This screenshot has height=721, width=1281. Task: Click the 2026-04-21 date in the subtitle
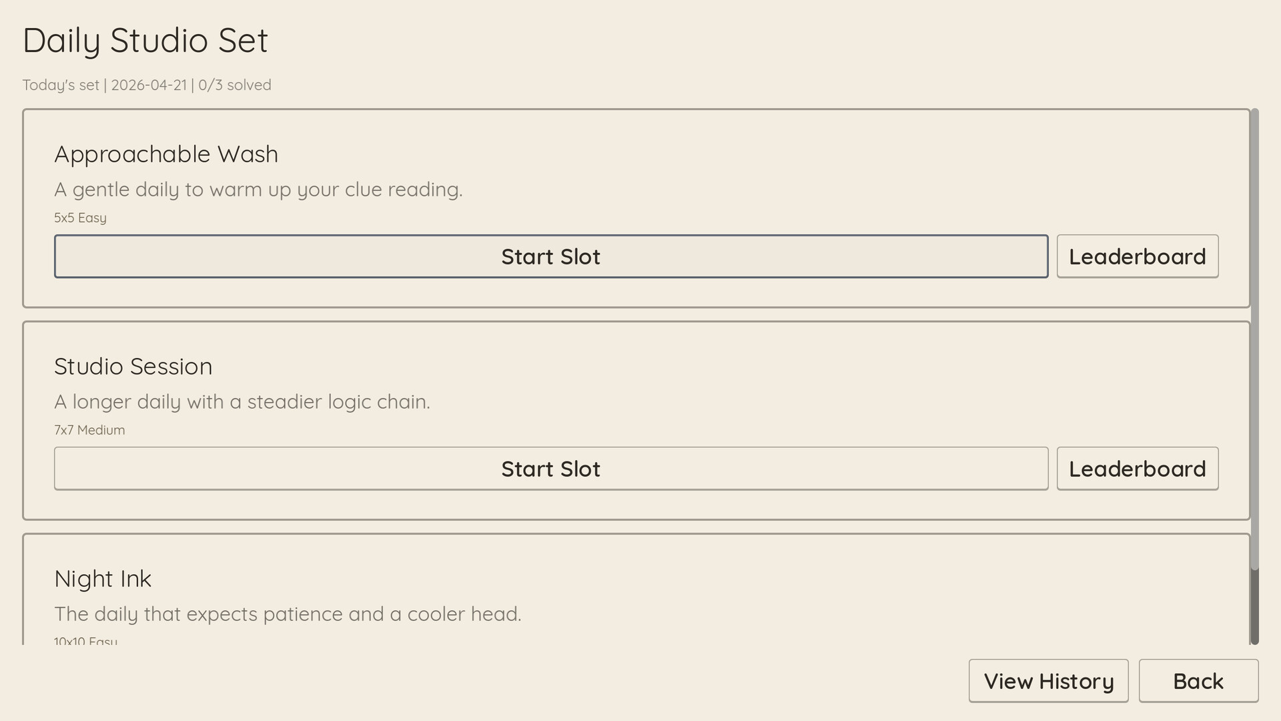click(x=149, y=85)
